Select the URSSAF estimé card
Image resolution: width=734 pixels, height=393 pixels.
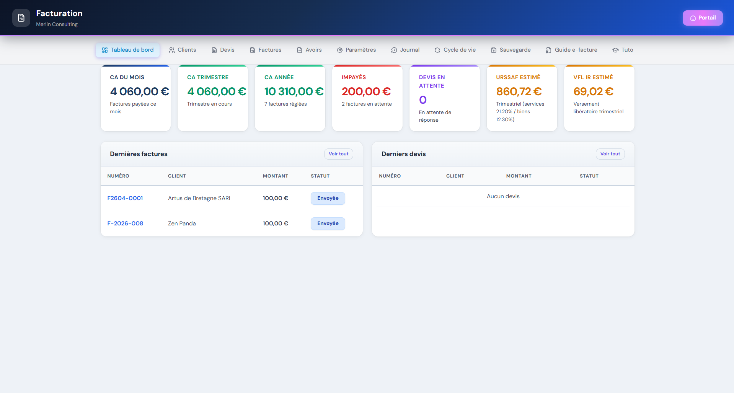(x=522, y=98)
